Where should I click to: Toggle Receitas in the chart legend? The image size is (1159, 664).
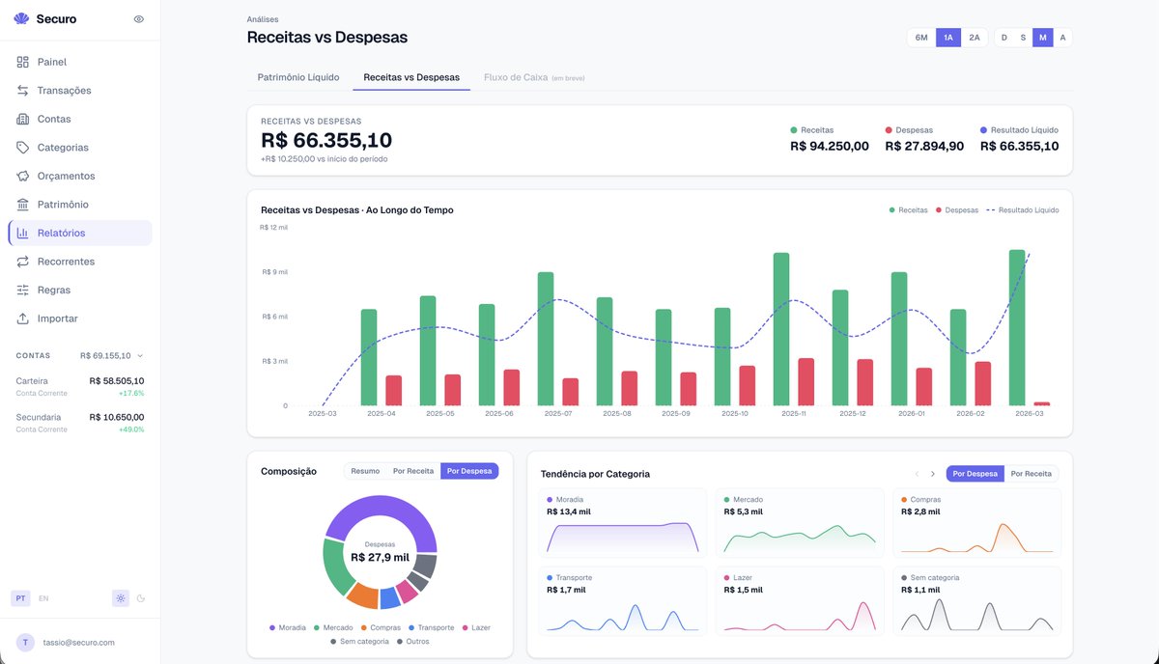[908, 209]
